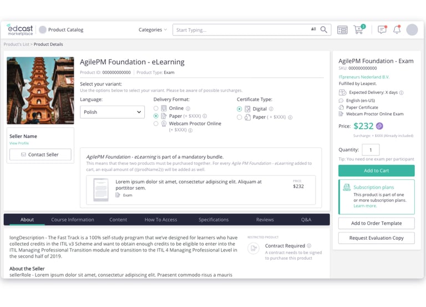Image resolution: width=426 pixels, height=307 pixels.
Task: Click the info icon next to Digital certificate
Action: click(x=271, y=109)
